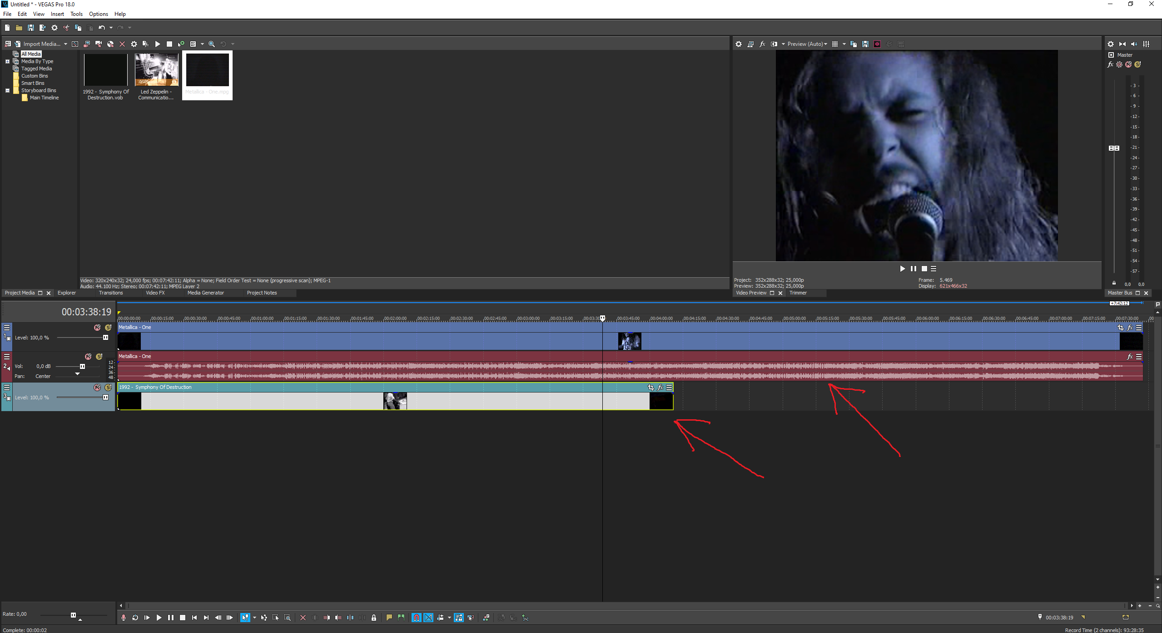Open the Preview (Auto) quality dropdown
The height and width of the screenshot is (633, 1162).
(x=807, y=44)
